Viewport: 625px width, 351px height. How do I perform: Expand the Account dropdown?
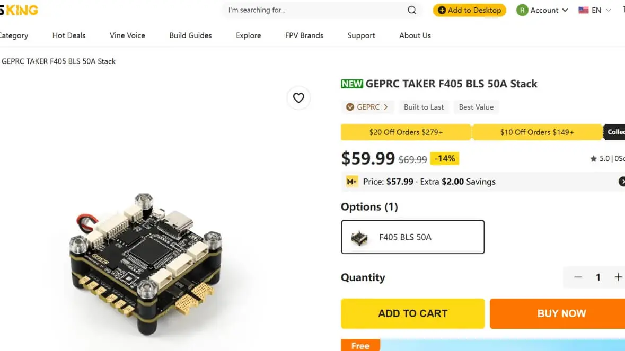point(565,10)
